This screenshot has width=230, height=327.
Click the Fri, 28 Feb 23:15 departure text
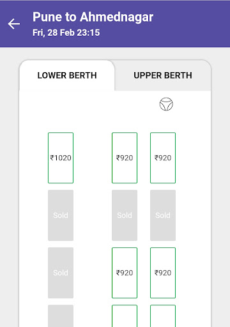pos(66,33)
